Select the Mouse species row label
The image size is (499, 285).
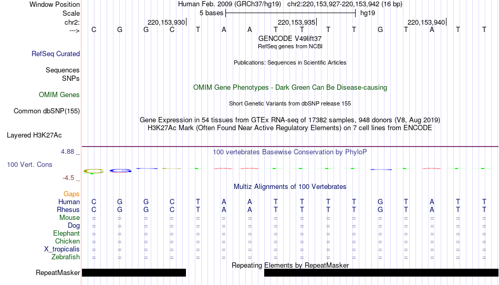pyautogui.click(x=69, y=218)
